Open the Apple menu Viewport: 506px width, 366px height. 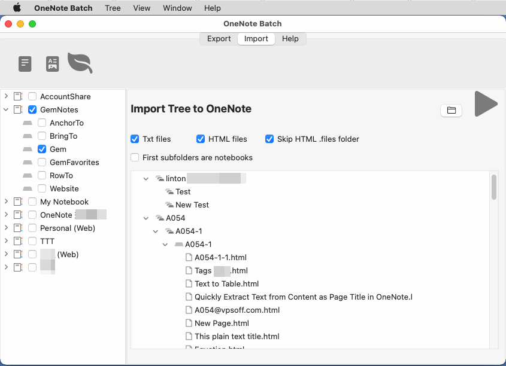pos(17,8)
